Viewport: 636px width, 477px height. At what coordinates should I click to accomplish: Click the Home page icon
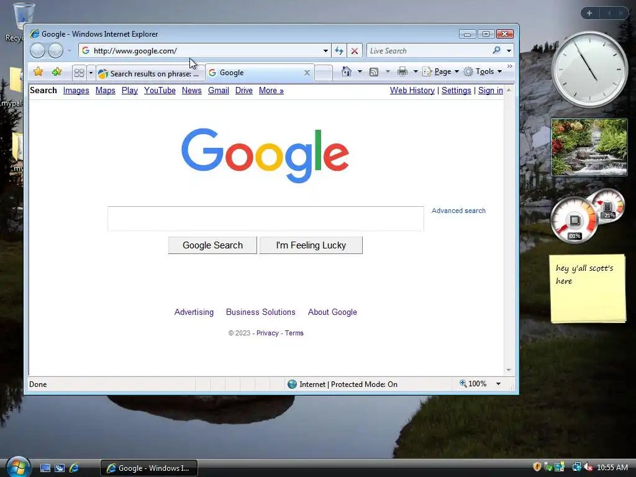(346, 72)
